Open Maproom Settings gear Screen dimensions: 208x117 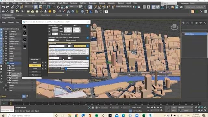tap(25, 34)
